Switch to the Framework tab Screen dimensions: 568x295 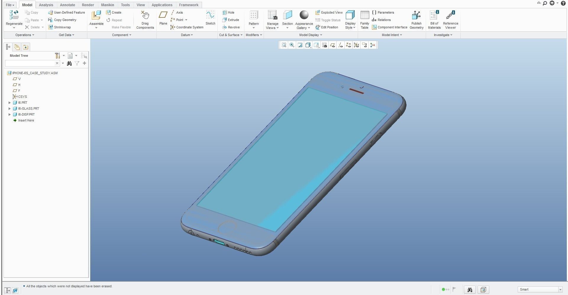point(189,5)
